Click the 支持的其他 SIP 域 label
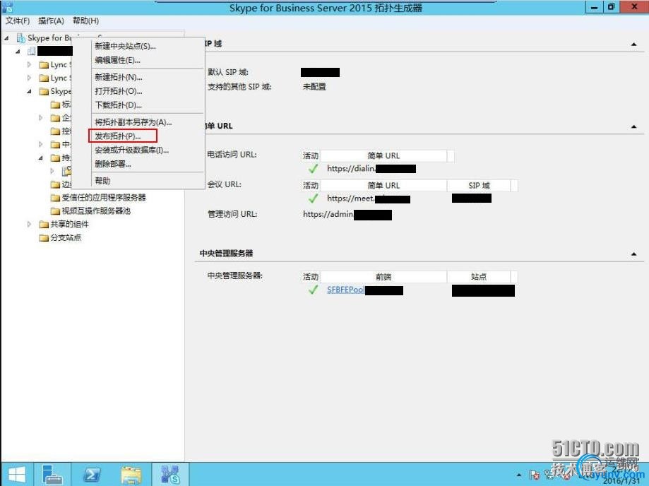 pos(239,86)
